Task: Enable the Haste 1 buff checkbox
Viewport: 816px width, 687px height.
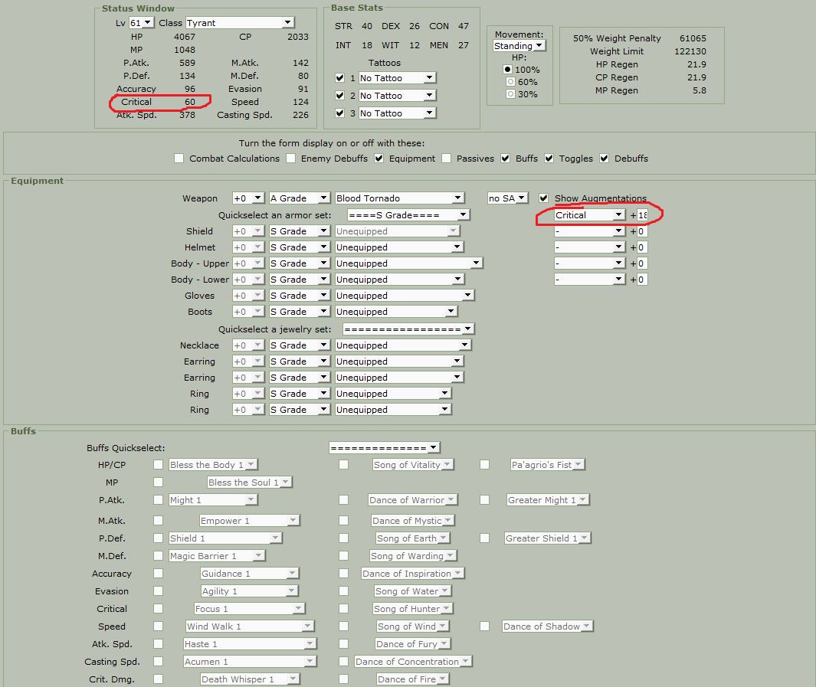Action: coord(158,644)
